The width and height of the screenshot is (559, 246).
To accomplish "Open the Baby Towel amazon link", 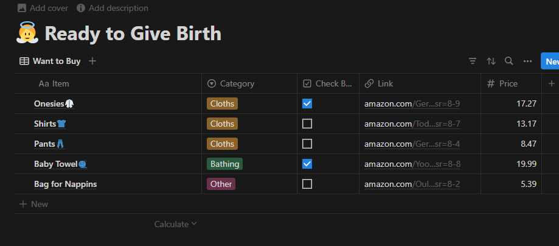I will point(412,164).
